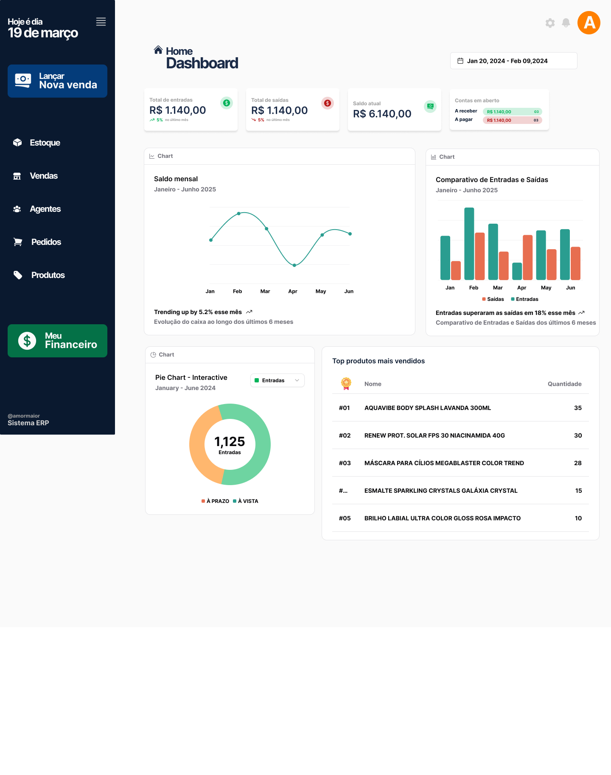
Task: Open the settings gear icon
Action: point(550,23)
